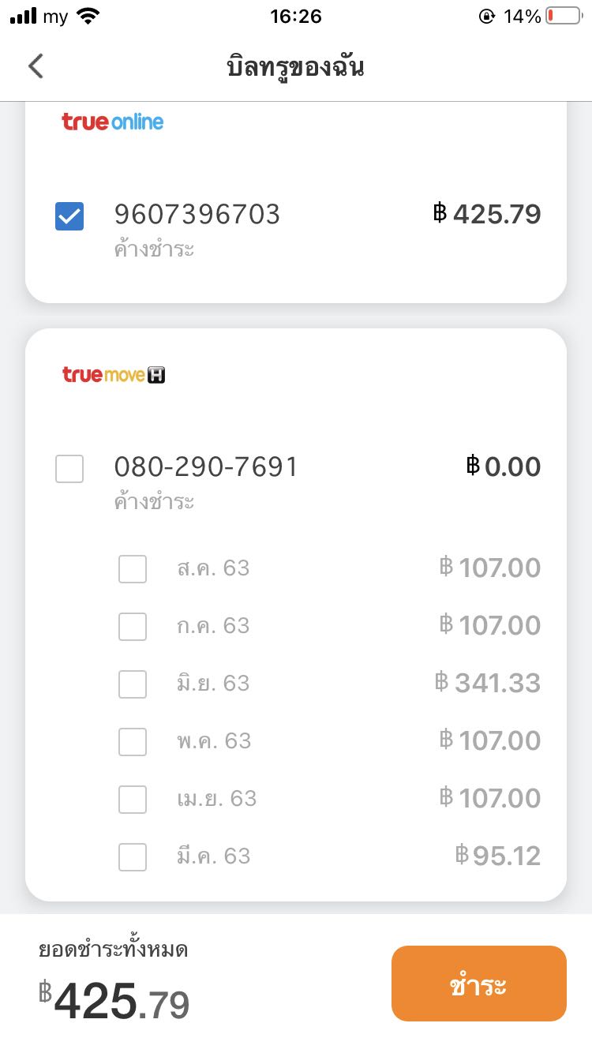Tap the Wi-Fi icon in status bar
This screenshot has width=592, height=1053.
[x=89, y=16]
